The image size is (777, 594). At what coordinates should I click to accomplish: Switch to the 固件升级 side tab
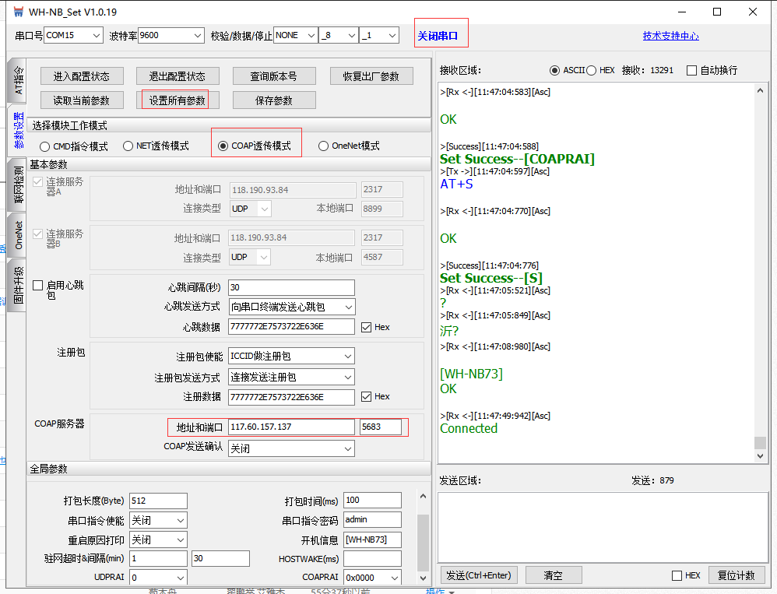(17, 286)
